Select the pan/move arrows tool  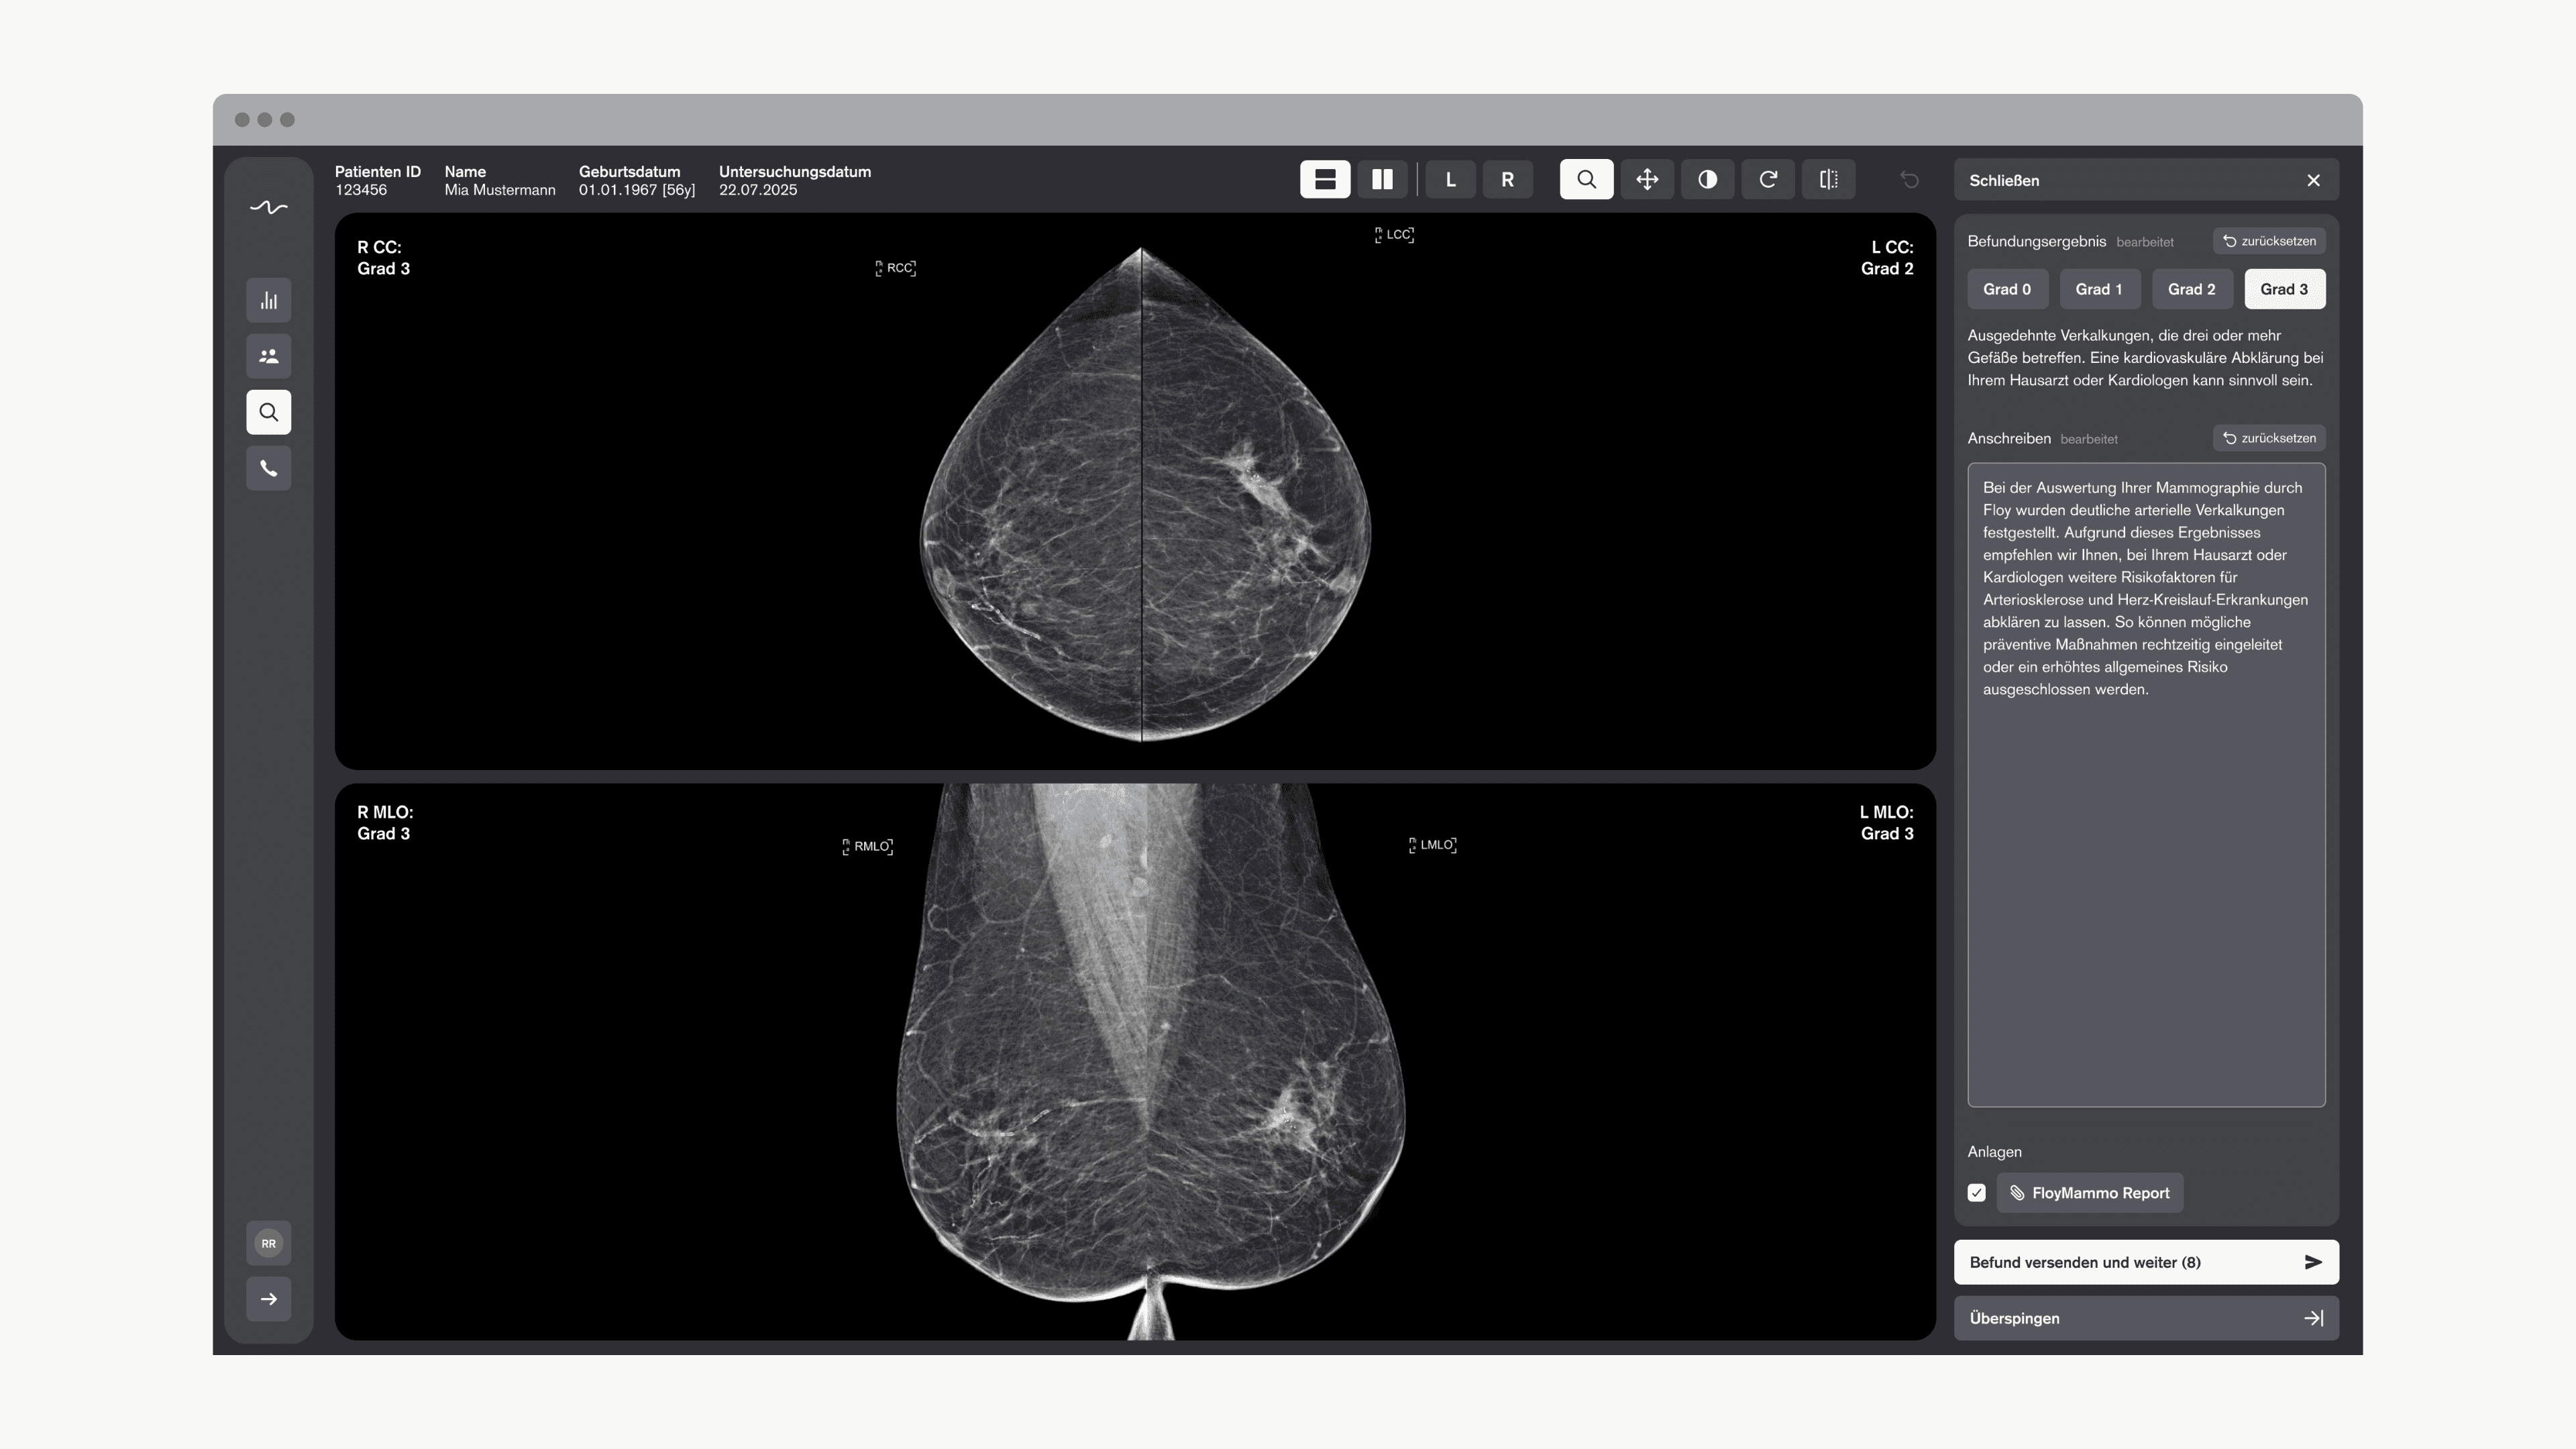[x=1647, y=180]
